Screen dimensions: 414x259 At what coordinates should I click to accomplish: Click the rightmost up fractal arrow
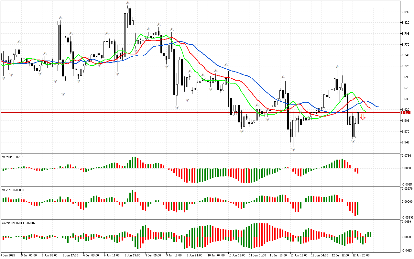coord(337,67)
